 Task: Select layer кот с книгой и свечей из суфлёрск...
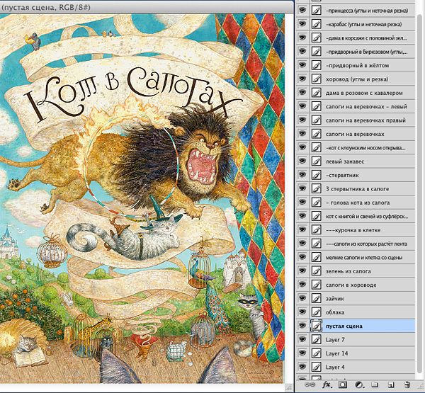(367, 216)
